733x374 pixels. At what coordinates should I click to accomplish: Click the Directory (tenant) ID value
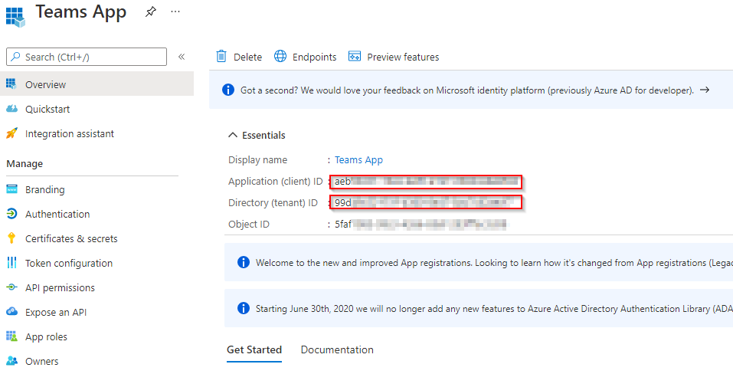point(426,203)
